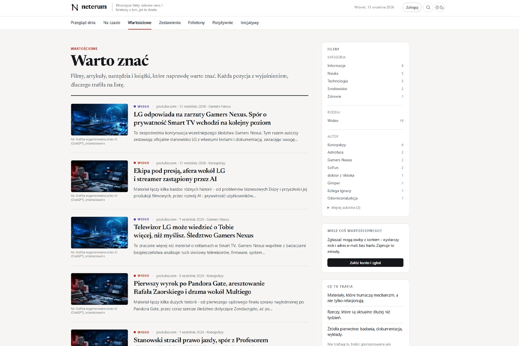Click the neterum logo icon

[75, 7]
